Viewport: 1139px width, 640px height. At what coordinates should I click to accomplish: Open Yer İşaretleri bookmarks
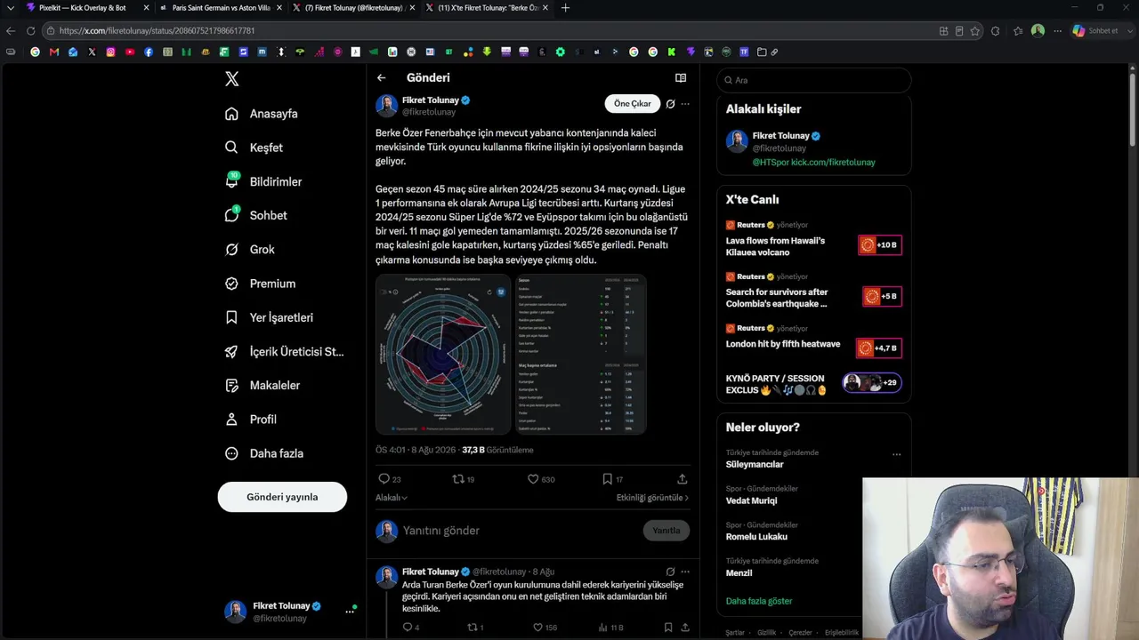point(269,317)
